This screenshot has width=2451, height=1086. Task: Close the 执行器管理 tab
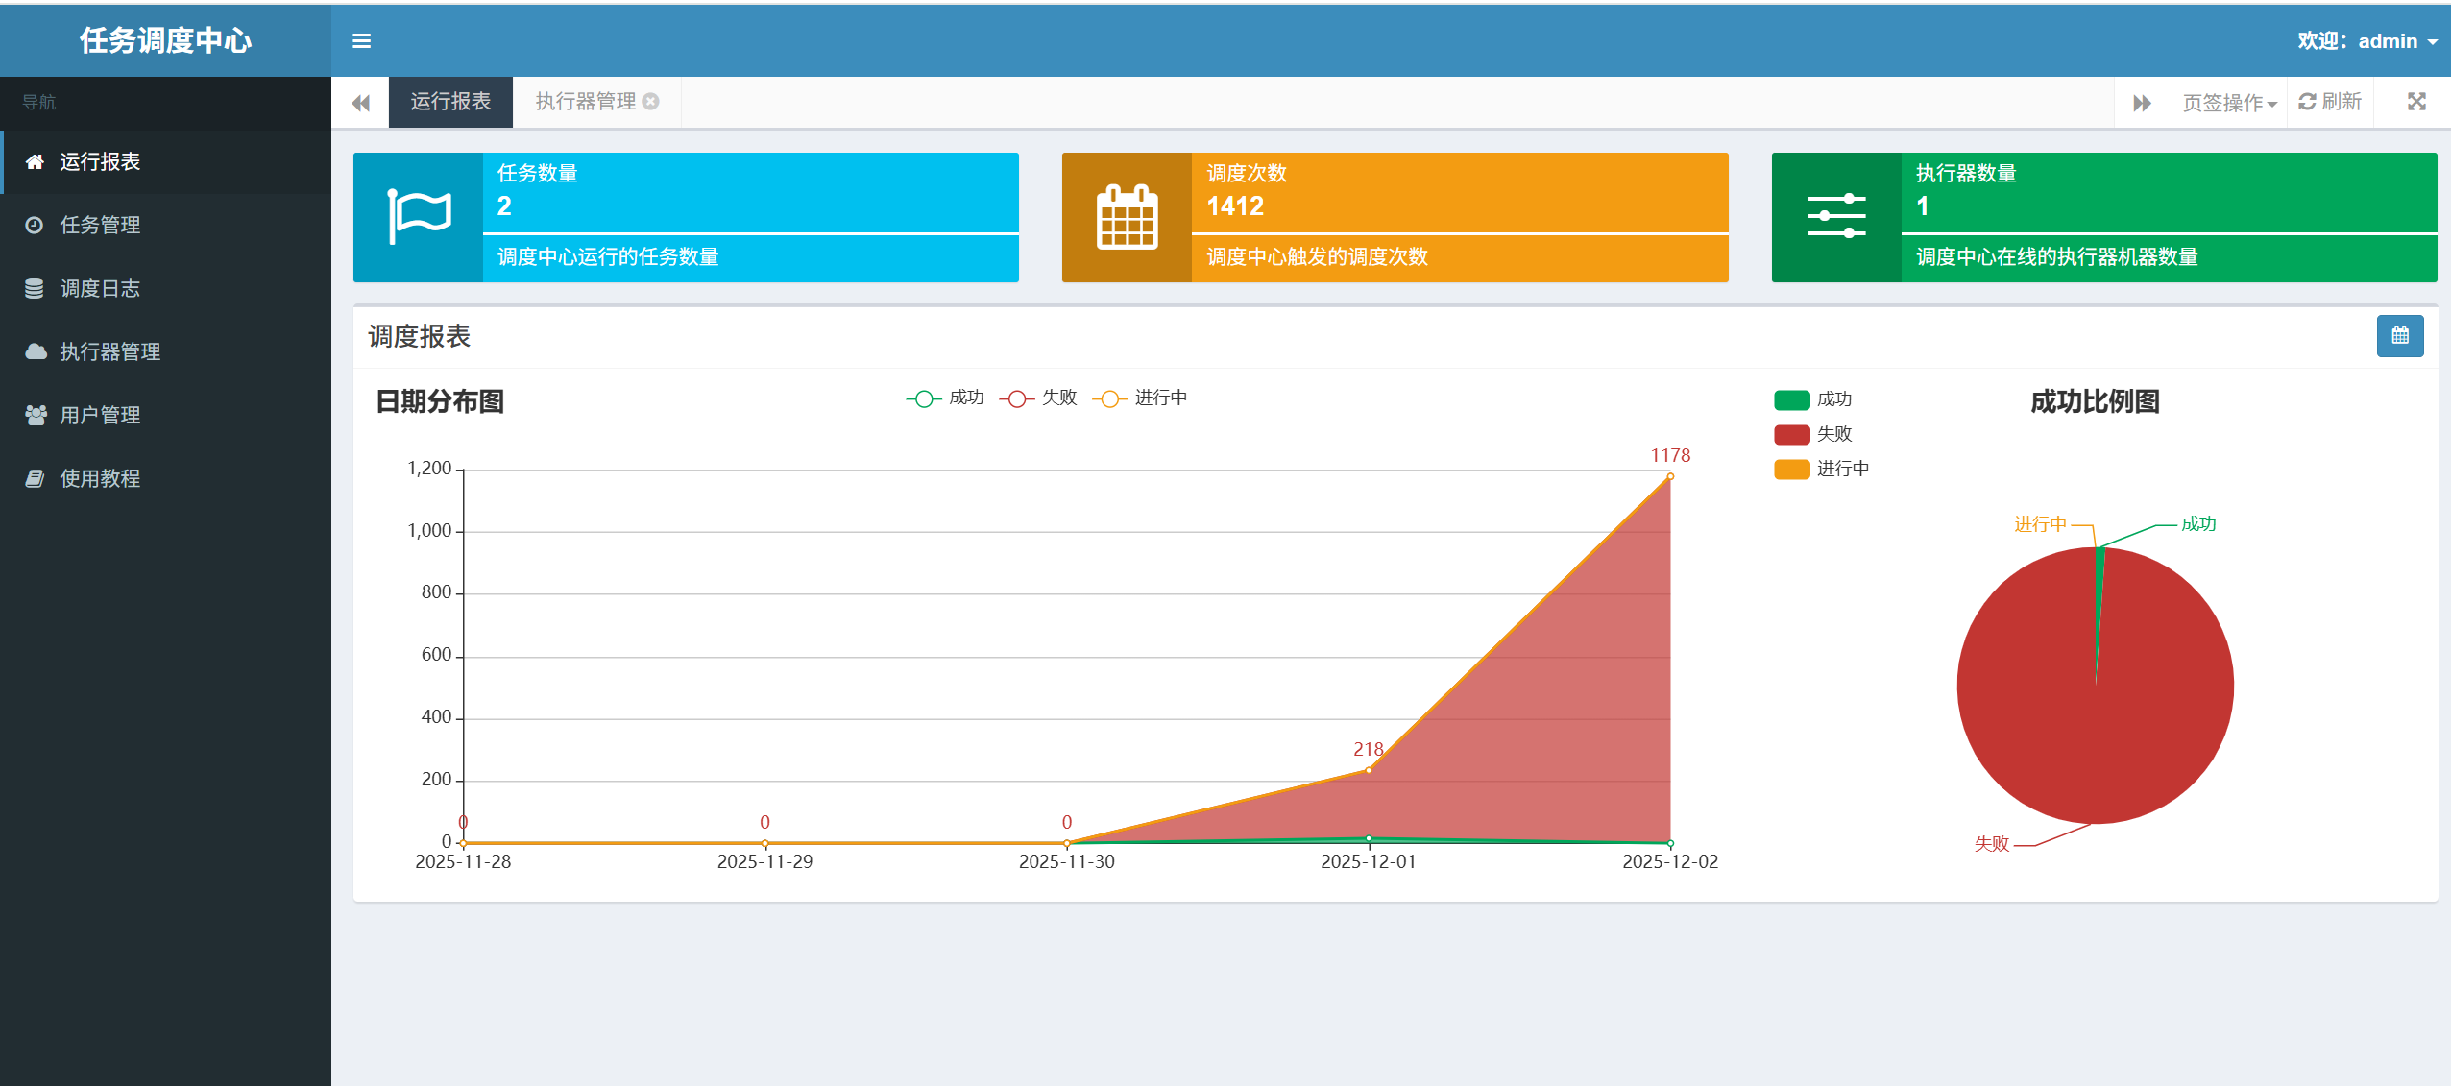click(651, 102)
